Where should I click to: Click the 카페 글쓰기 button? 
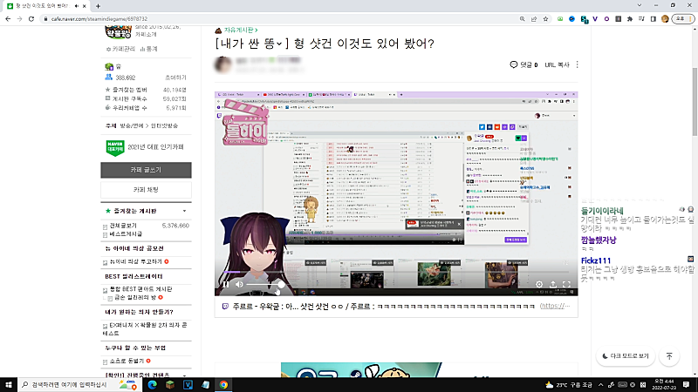pos(146,170)
